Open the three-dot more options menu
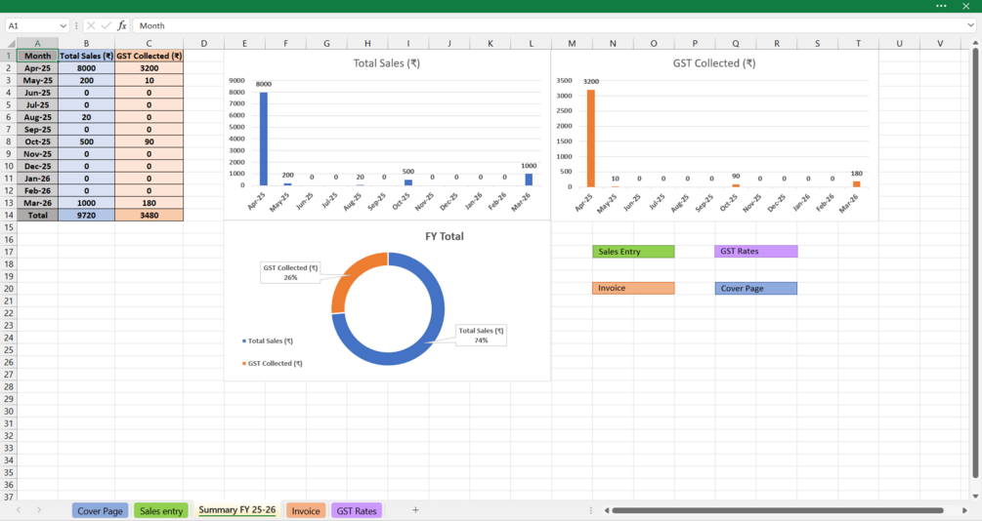982x521 pixels. point(941,6)
